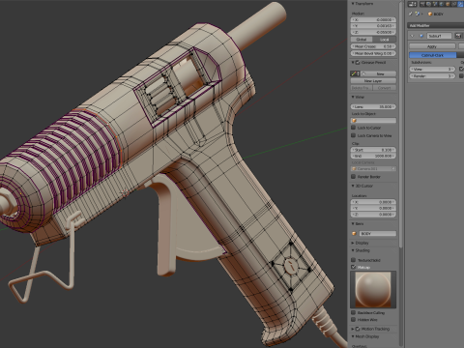Open the Local Camera selector field

tap(373, 168)
